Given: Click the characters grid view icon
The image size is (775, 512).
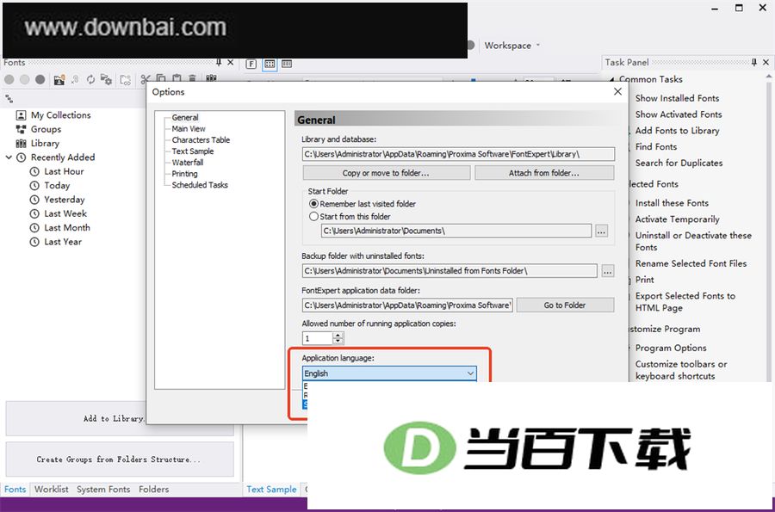Looking at the screenshot, I should click(x=270, y=64).
